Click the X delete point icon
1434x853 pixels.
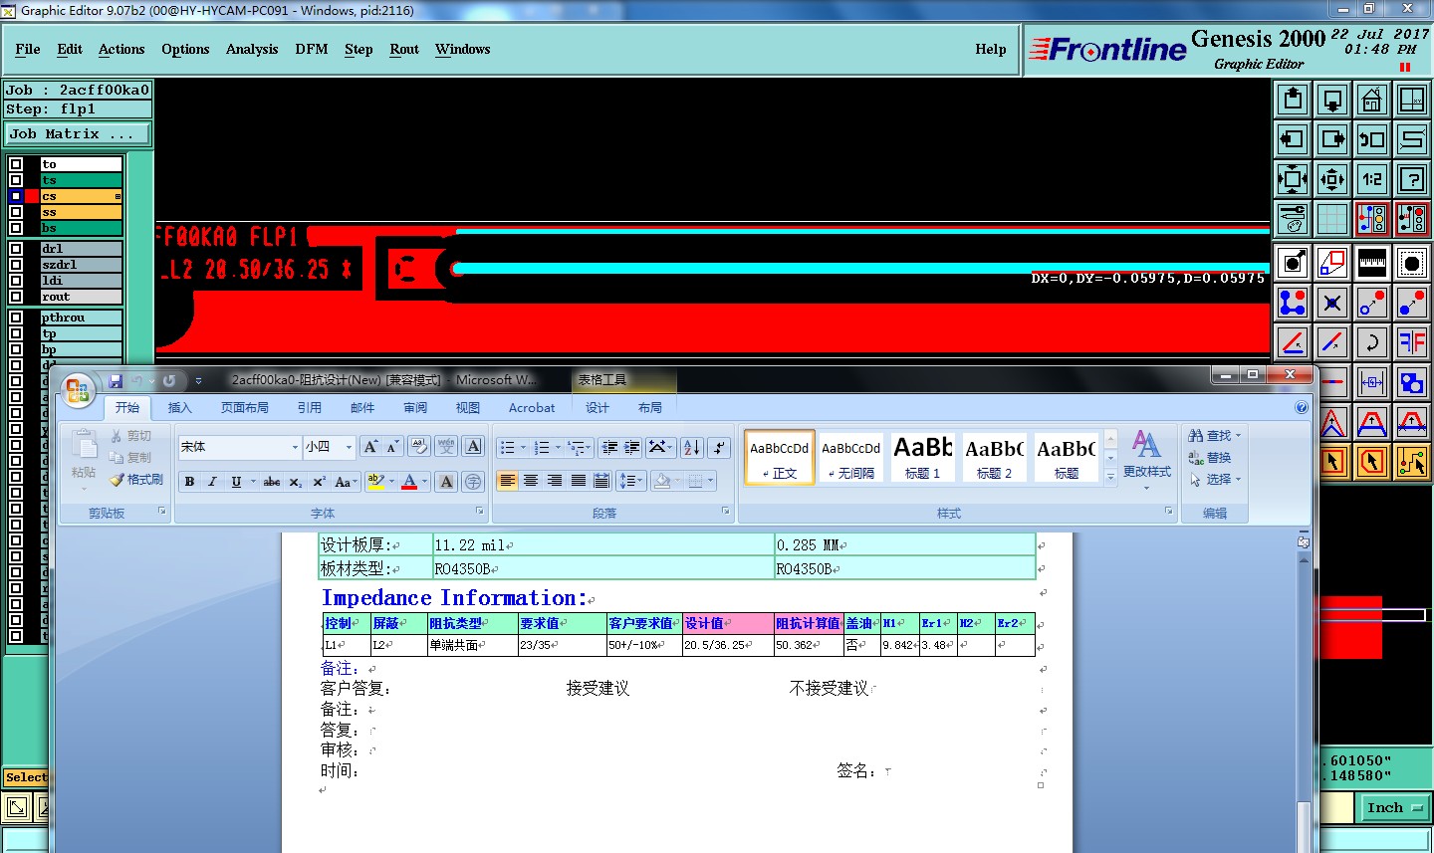point(1332,303)
